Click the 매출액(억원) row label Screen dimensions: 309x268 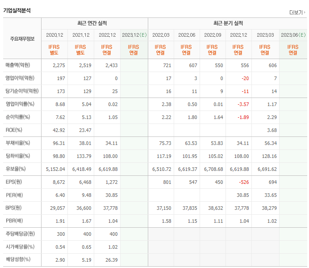click(x=18, y=65)
